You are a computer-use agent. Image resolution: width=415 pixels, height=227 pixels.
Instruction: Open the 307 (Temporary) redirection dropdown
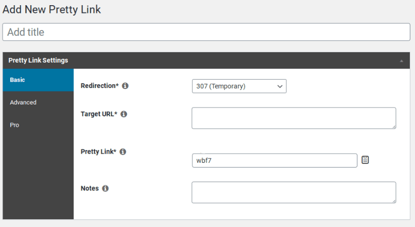239,86
